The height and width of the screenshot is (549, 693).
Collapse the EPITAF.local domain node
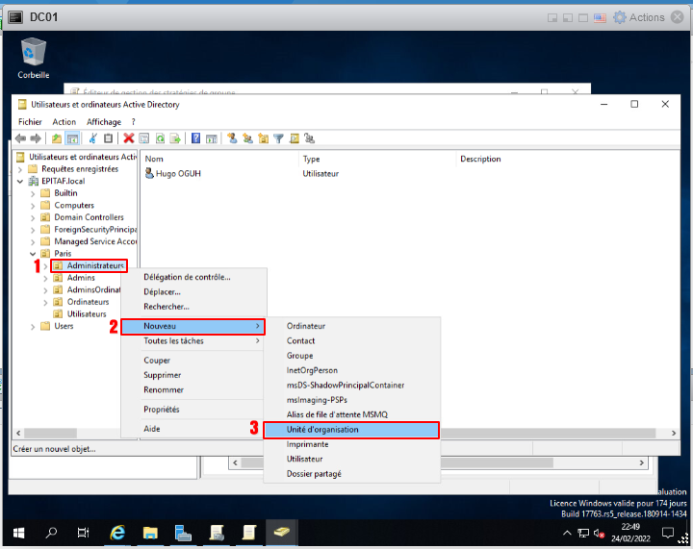(x=21, y=181)
